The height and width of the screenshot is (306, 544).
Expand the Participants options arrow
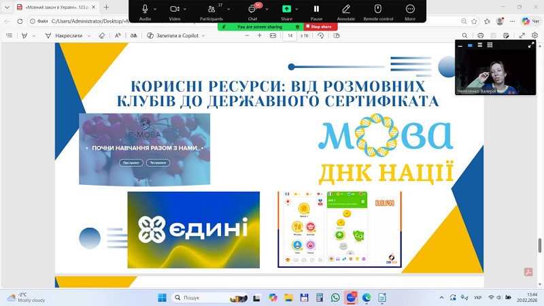pos(228,9)
